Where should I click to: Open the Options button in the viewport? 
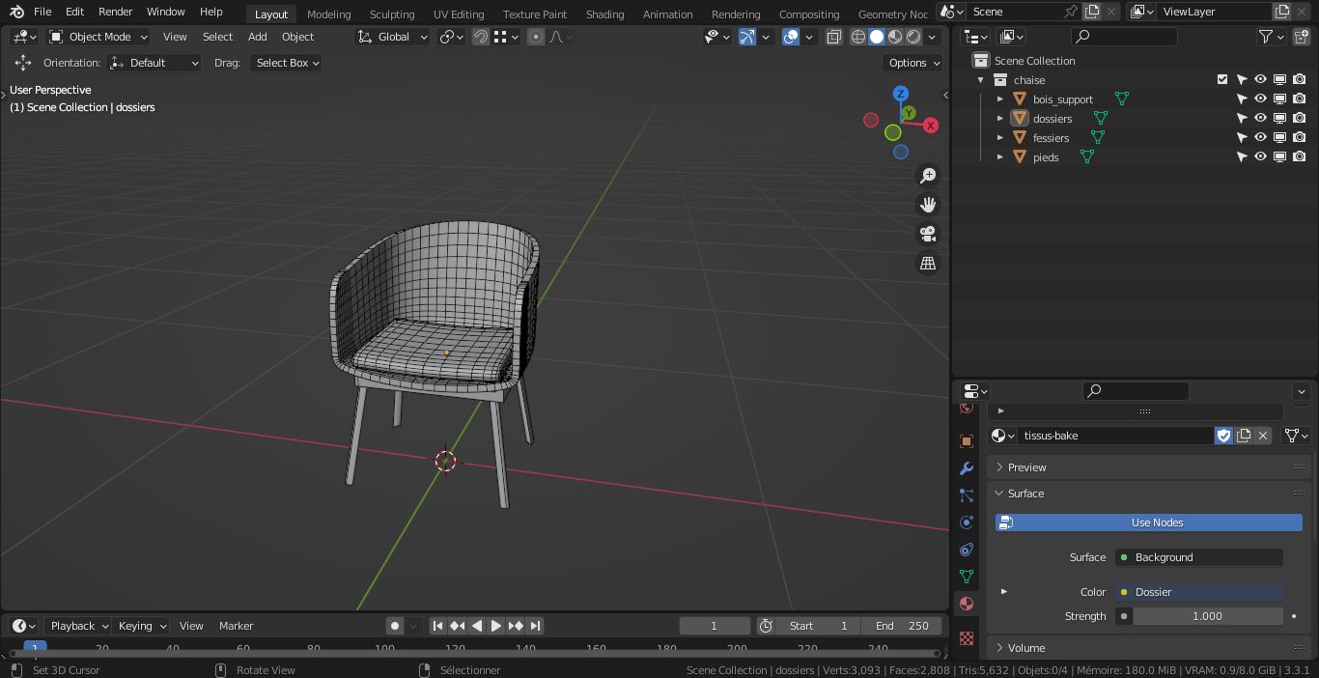point(912,62)
